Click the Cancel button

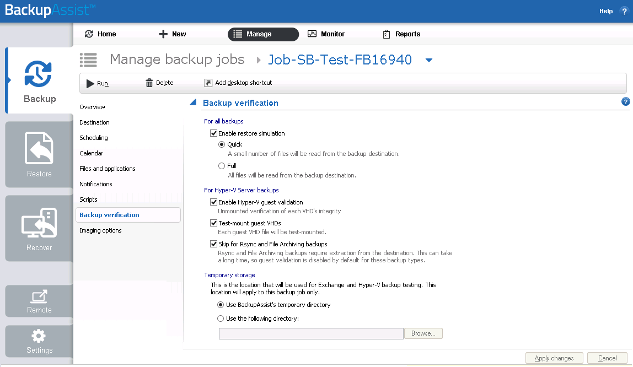pos(607,358)
